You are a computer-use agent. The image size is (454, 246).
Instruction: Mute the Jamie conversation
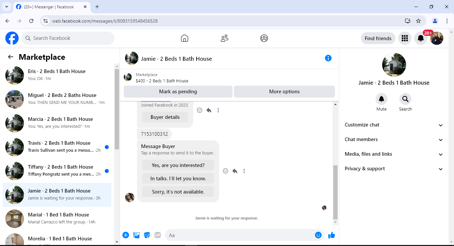click(381, 99)
